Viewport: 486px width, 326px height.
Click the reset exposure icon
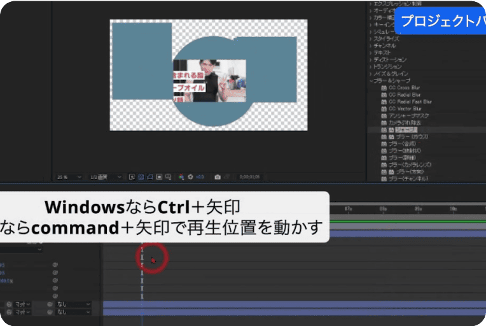tap(190, 176)
